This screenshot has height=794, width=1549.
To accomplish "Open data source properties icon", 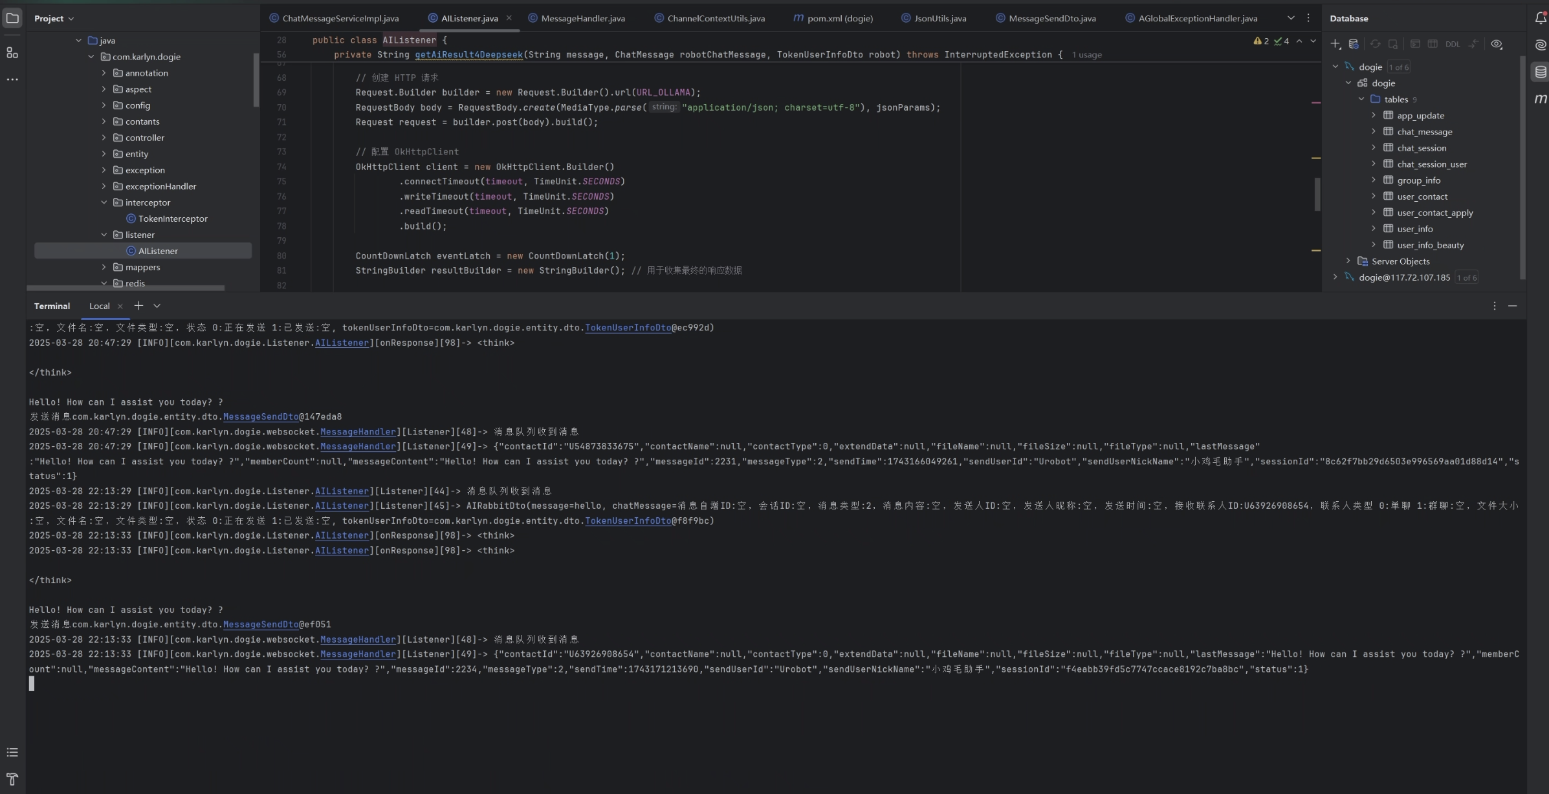I will [x=1354, y=44].
